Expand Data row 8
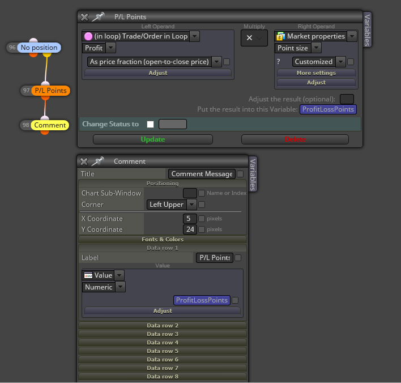The width and height of the screenshot is (401, 383). [163, 376]
